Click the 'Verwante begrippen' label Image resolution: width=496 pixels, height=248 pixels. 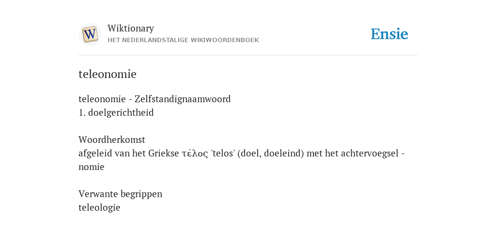(120, 194)
